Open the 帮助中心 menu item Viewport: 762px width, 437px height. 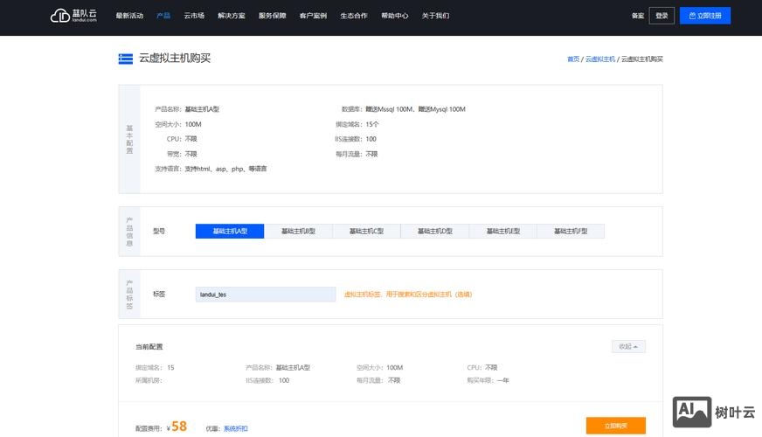pyautogui.click(x=395, y=16)
